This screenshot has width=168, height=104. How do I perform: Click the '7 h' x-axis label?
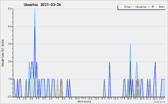(x=57, y=98)
